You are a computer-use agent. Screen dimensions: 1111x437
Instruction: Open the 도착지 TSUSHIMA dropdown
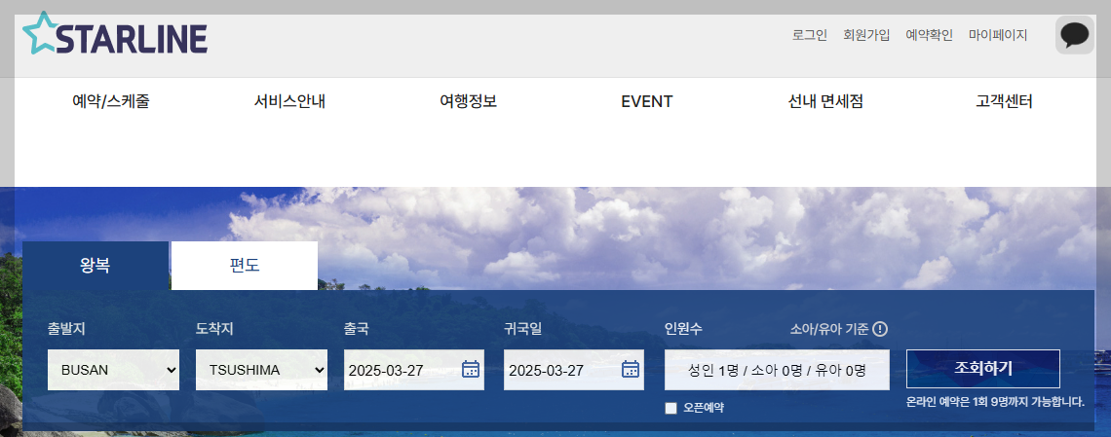tap(261, 370)
